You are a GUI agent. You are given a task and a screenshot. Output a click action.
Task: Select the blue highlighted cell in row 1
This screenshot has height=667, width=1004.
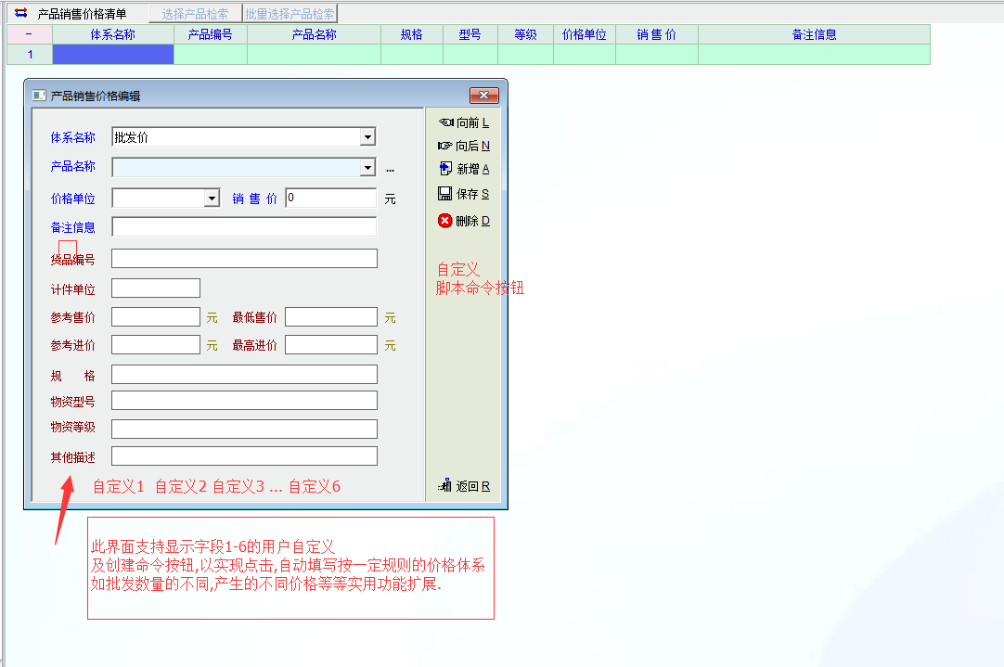(113, 55)
